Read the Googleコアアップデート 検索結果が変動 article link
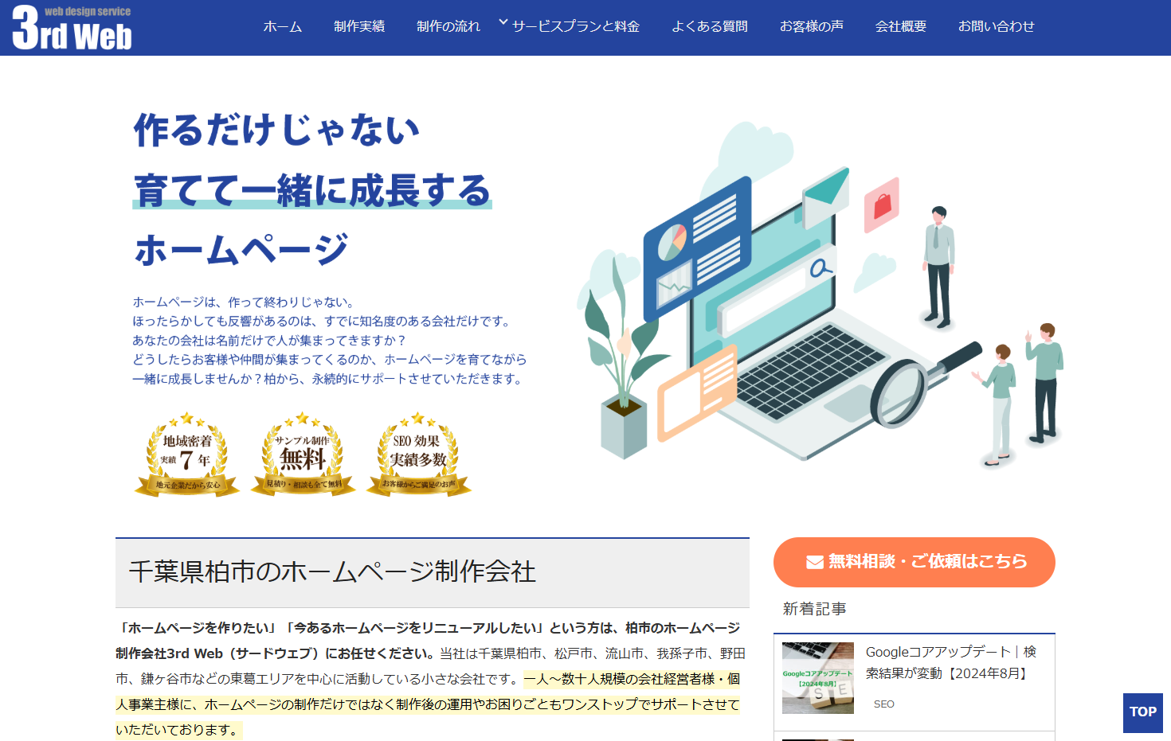Image resolution: width=1171 pixels, height=741 pixels. (950, 662)
